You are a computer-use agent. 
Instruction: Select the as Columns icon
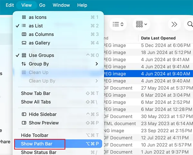pyautogui.click(x=24, y=34)
